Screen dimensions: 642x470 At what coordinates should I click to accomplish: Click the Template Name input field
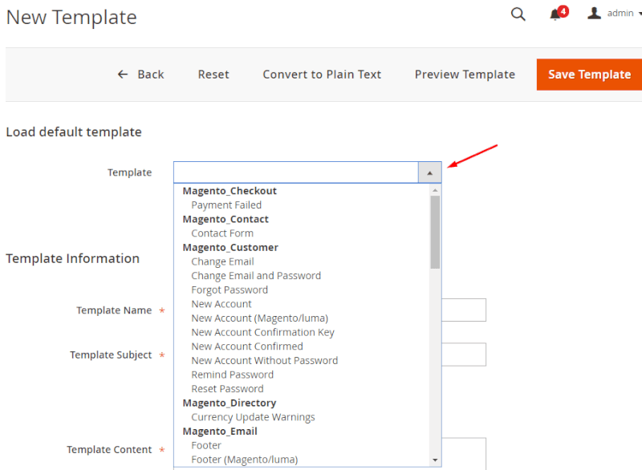[x=464, y=310]
